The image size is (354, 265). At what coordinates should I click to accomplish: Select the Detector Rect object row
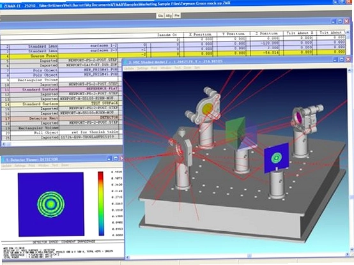pyautogui.click(x=61, y=118)
